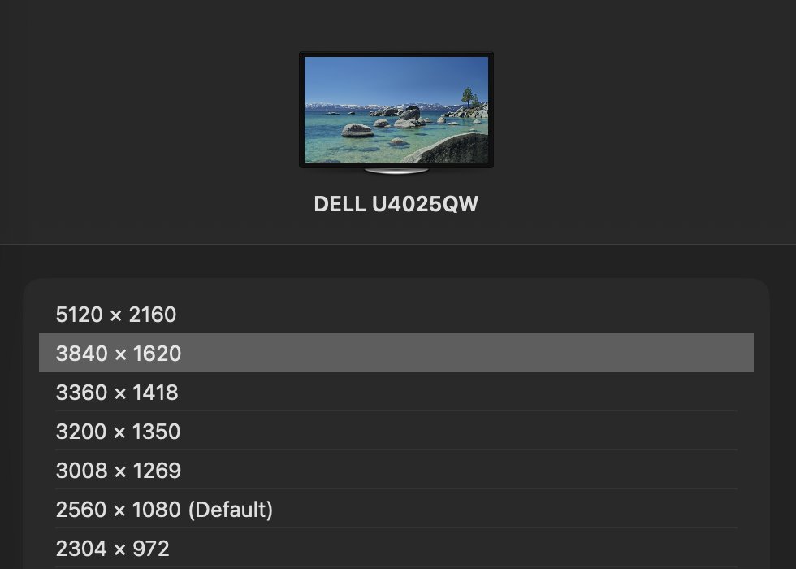Select the 2560 × 1080 resolution
The height and width of the screenshot is (569, 796).
[x=118, y=510]
